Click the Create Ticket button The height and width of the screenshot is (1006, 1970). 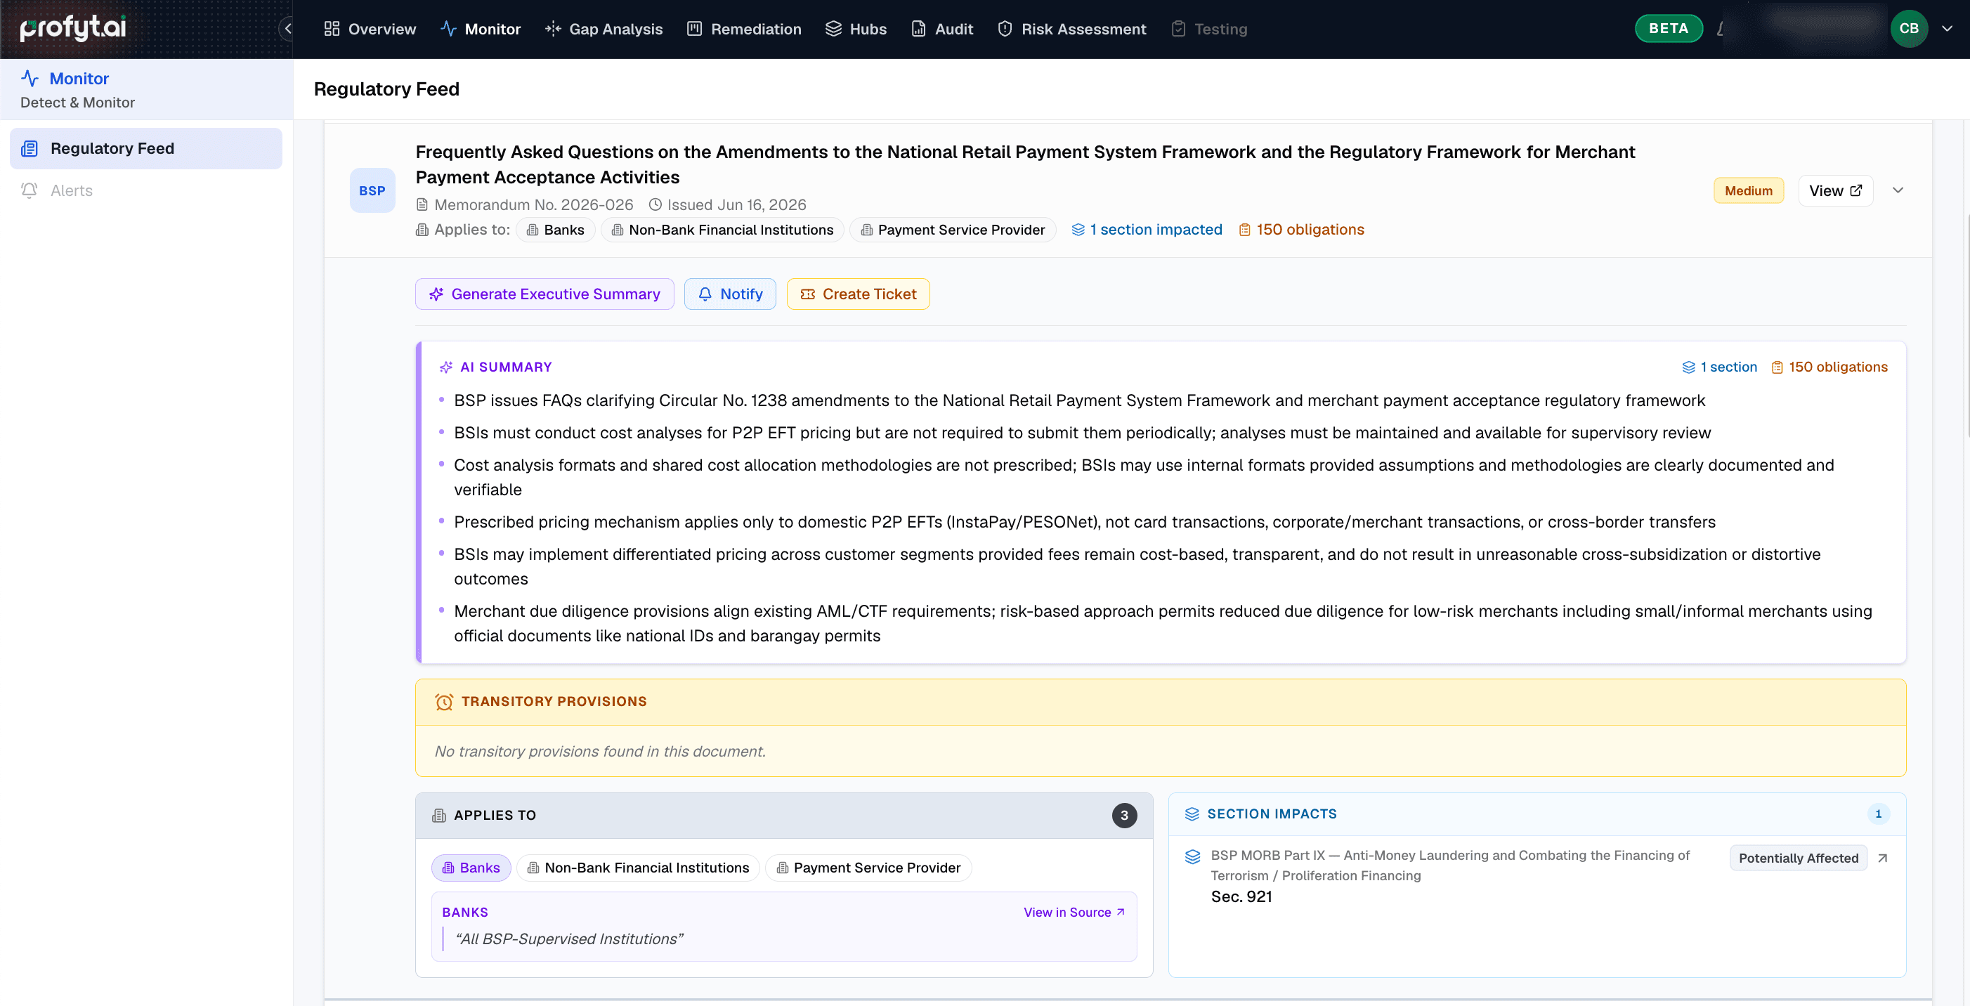(858, 294)
